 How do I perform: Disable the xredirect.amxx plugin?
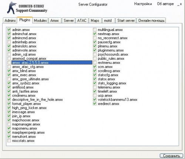(95, 104)
